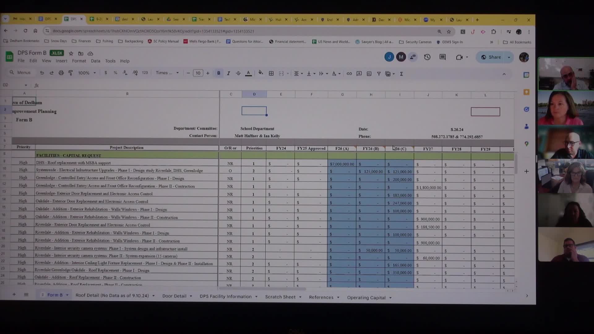Open the Contacts side panel icon
Viewport: 594px width, 334px height.
pyautogui.click(x=526, y=126)
